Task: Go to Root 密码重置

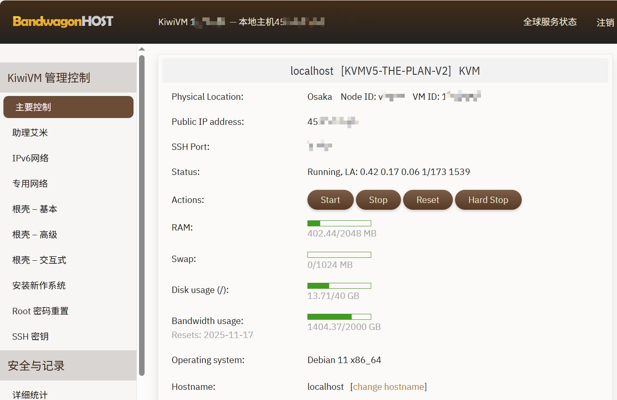Action: [x=40, y=311]
